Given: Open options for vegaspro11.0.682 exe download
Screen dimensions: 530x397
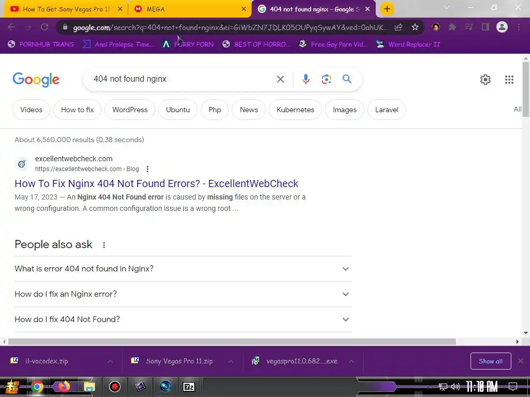Looking at the screenshot, I should 351,361.
